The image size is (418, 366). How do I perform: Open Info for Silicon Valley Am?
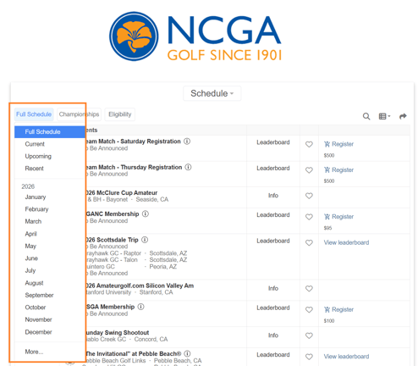(x=273, y=288)
